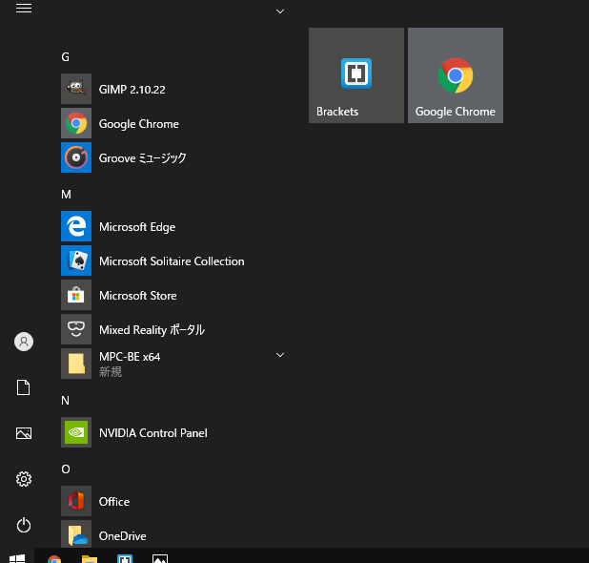Click Google Chrome icon in app list
Viewport: 589px width, 563px height.
point(76,123)
